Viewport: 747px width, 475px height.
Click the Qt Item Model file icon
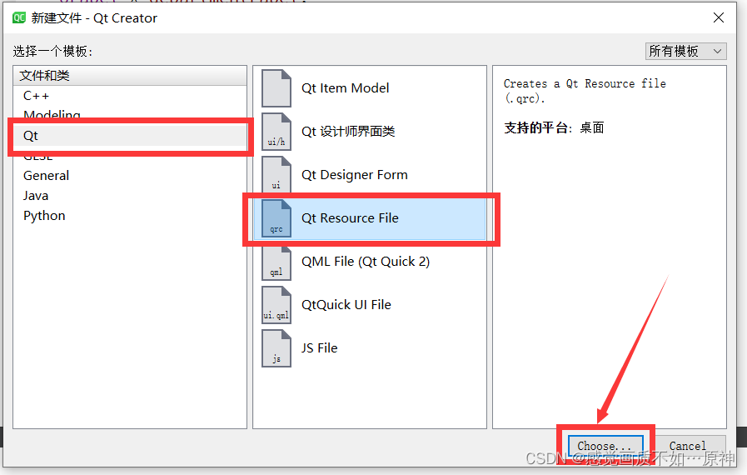276,88
